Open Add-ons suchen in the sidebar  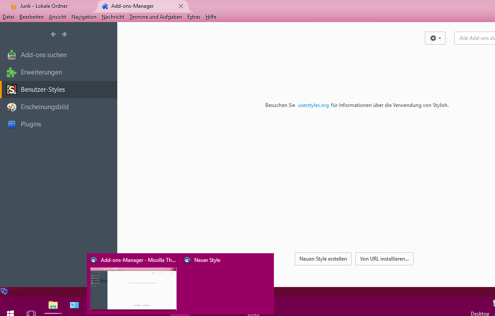tap(43, 55)
